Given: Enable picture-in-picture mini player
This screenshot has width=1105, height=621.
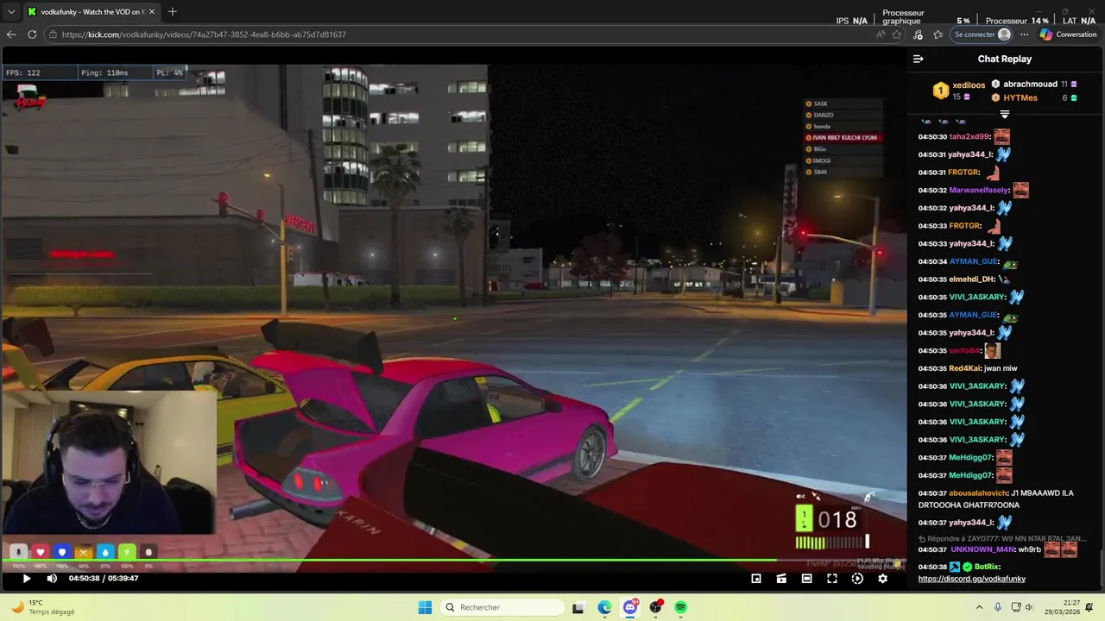Looking at the screenshot, I should click(x=756, y=579).
